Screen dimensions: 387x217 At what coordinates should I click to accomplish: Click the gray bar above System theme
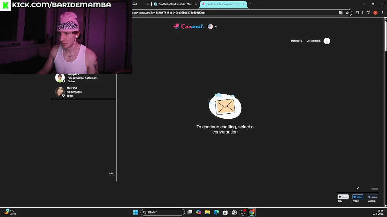[375, 189]
